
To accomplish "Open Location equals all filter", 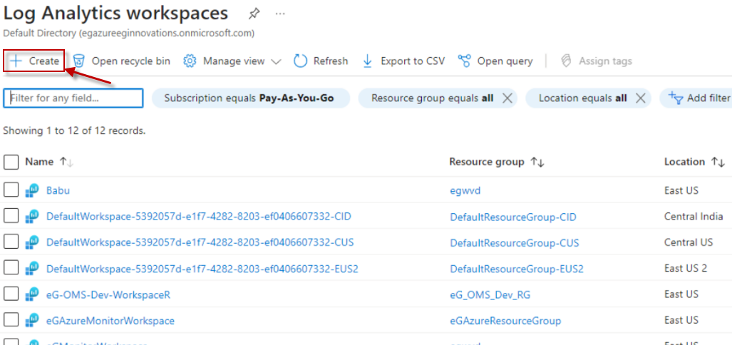I will click(x=582, y=98).
